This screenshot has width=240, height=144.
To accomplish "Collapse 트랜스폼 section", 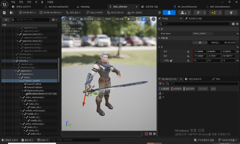I will [x=159, y=38].
